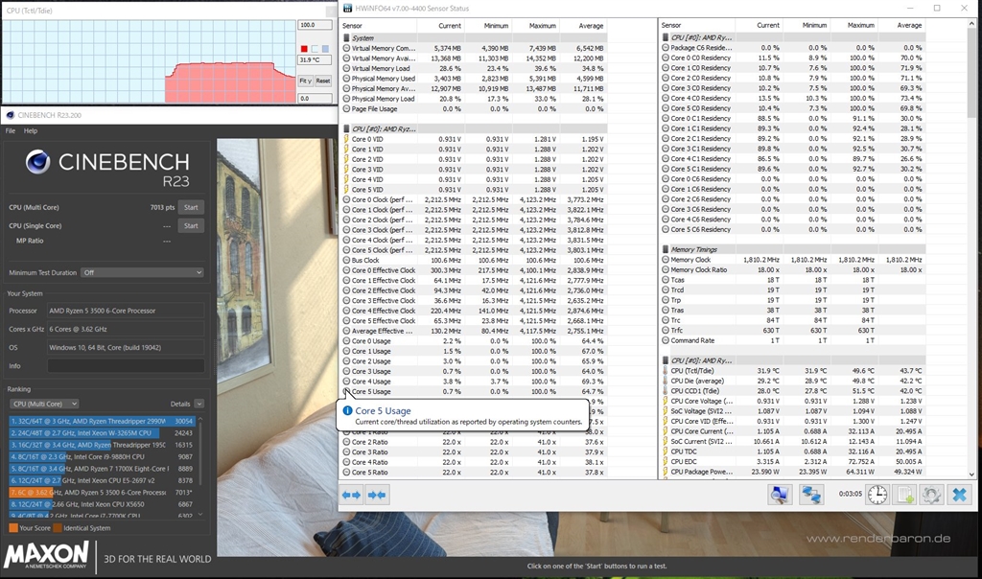
Task: Click the icon next to Page File Usage
Action: point(346,109)
